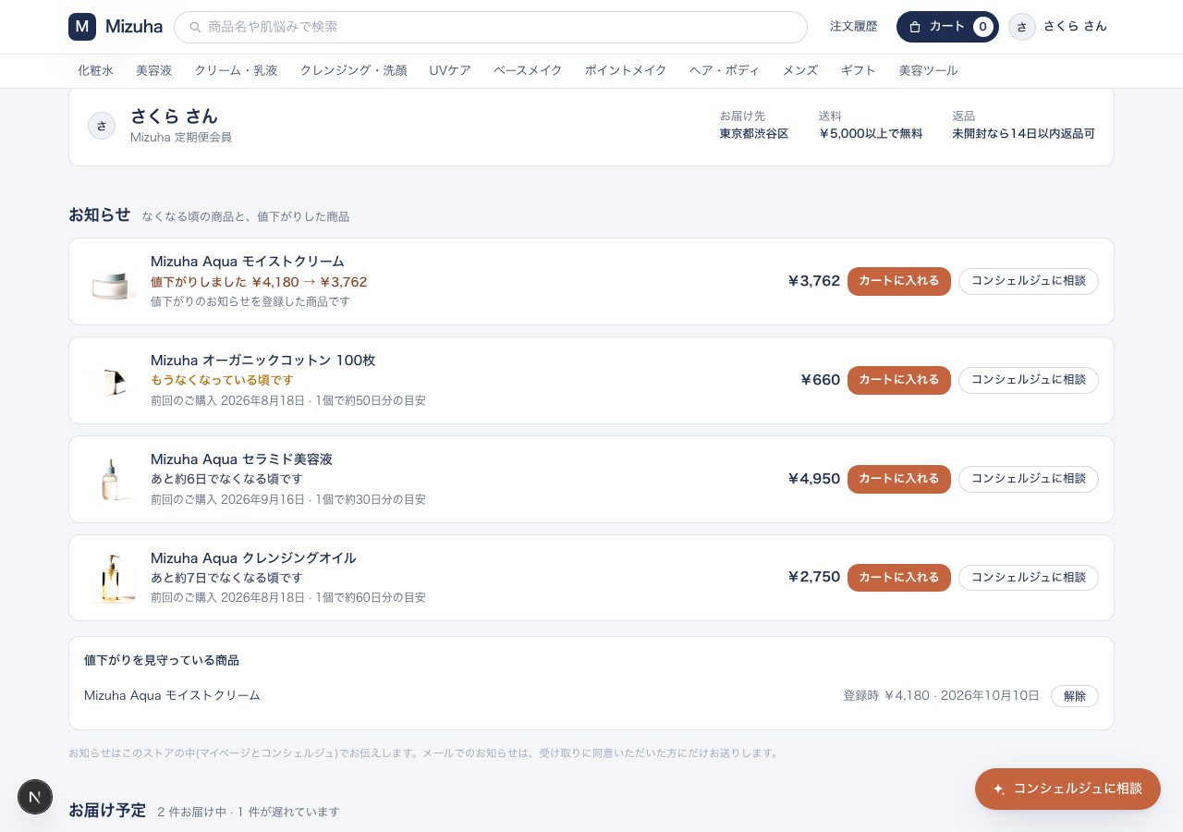Click the Mizuha Aqua クレンジングオイル title
Viewport: 1183px width, 832px height.
click(253, 558)
